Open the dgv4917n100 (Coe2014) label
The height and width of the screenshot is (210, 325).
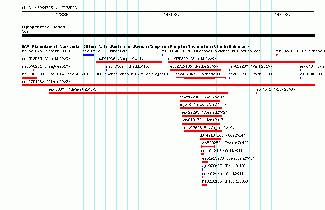(203, 105)
